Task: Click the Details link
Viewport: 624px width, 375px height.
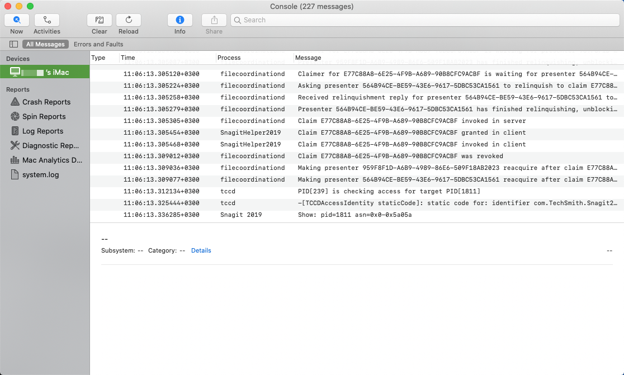Action: [201, 251]
